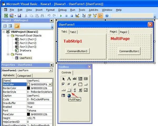
Task: Open Project panel toolbar options chevron
Action: (x=52, y=27)
